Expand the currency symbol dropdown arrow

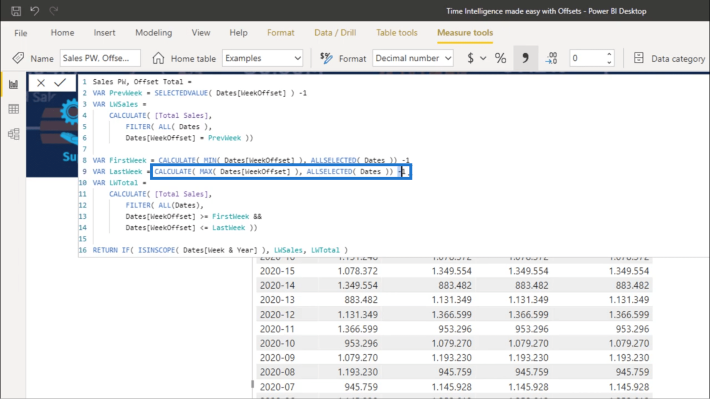(x=483, y=58)
